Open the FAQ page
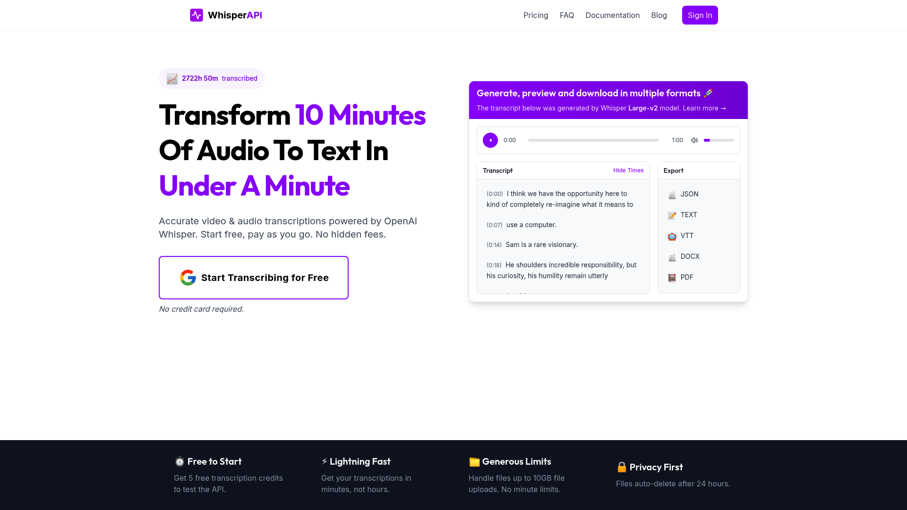Screen dimensions: 907x510 point(566,15)
